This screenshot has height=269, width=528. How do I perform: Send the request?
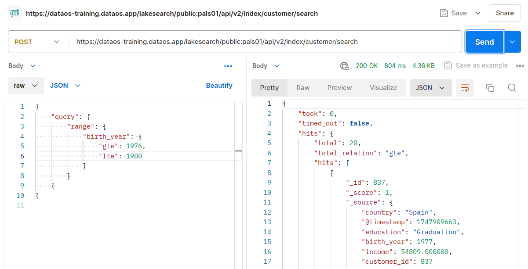(x=484, y=42)
